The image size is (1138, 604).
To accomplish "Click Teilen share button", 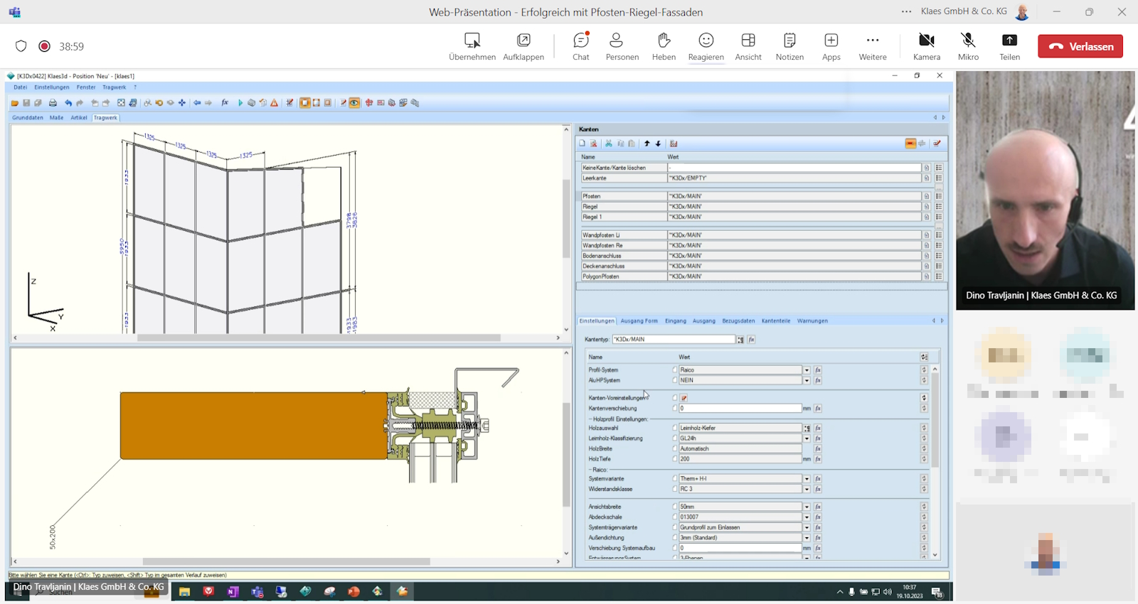I will click(x=1009, y=47).
